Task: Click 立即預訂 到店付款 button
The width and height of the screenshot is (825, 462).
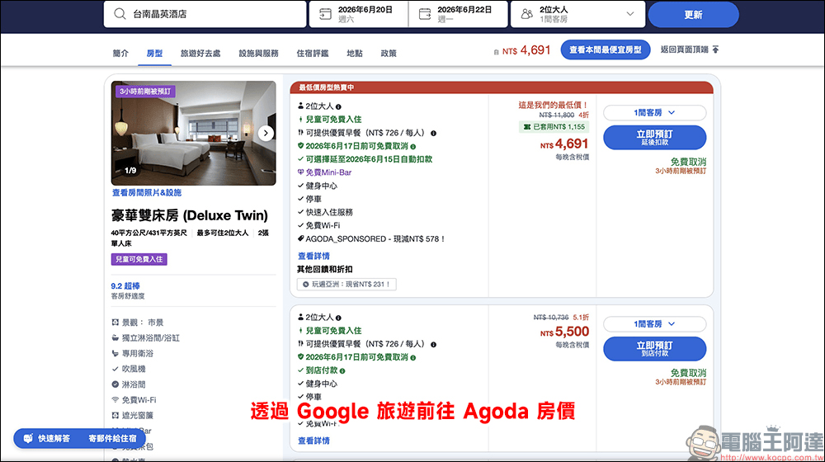Action: pyautogui.click(x=654, y=349)
